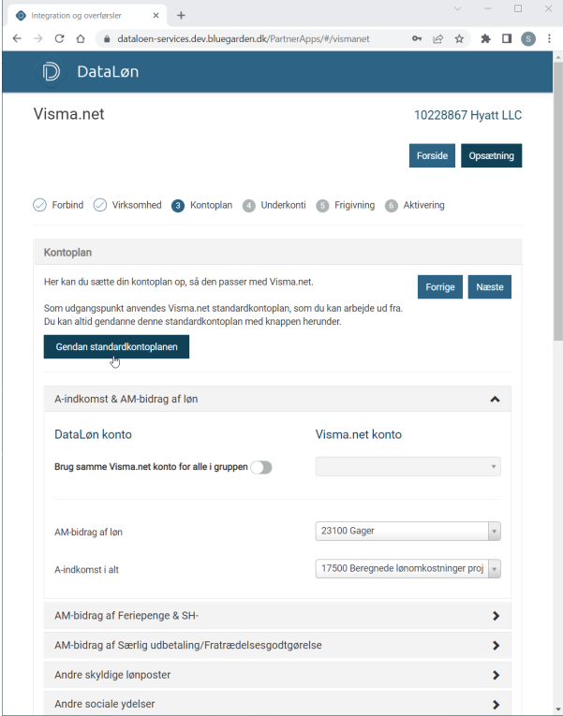Open the AM-bidrag af løn account dropdown
Viewport: 563px width, 716px height.
point(407,531)
